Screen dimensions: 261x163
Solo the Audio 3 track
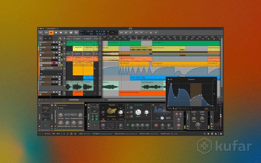pyautogui.click(x=56, y=77)
